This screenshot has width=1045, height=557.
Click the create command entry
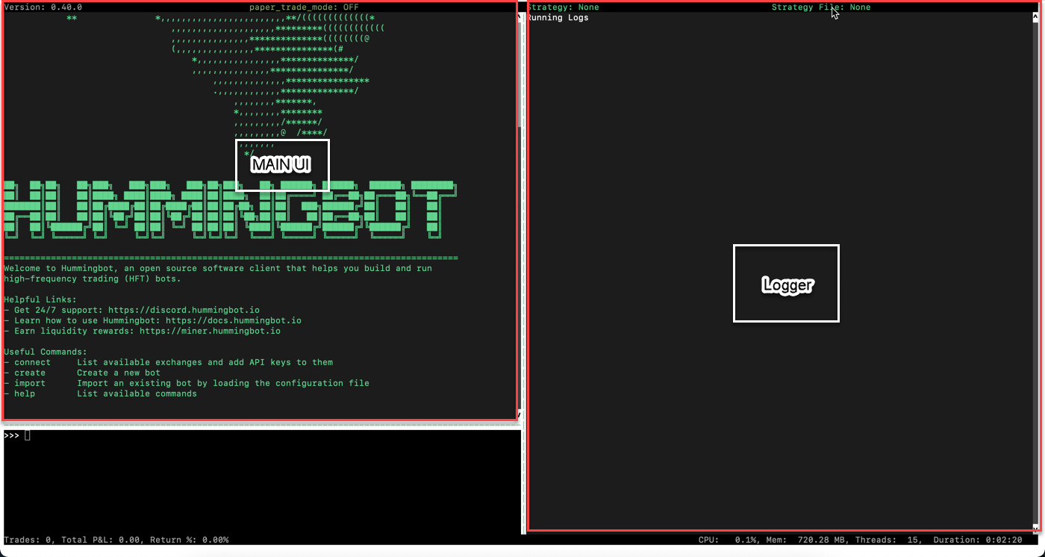[30, 373]
